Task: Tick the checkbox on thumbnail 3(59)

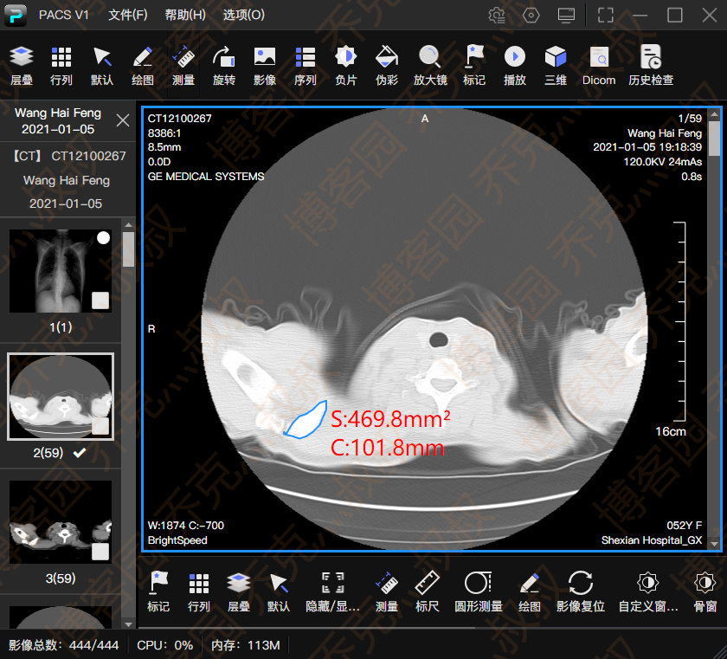Action: point(101,552)
